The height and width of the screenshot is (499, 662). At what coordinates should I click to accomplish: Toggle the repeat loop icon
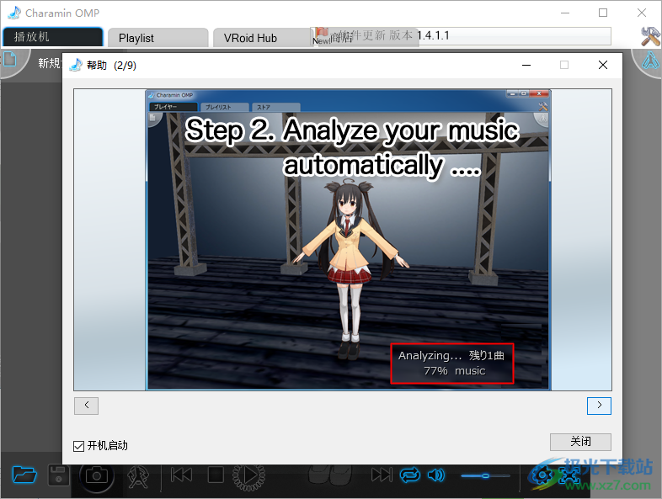click(410, 475)
